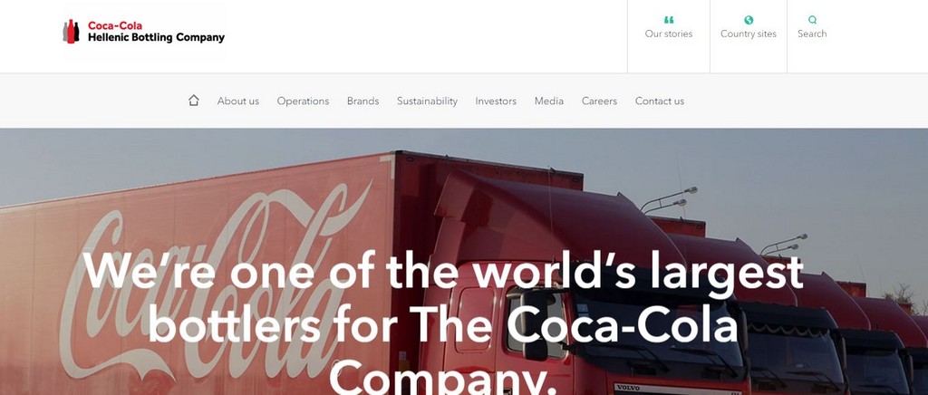Open the About us menu
The height and width of the screenshot is (395, 928).
coord(238,101)
